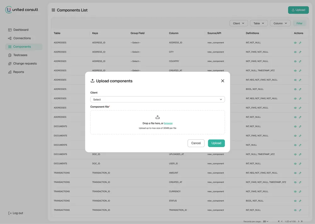
Task: Edit the UPLOADED_AT row with pencil icon
Action: [300, 154]
